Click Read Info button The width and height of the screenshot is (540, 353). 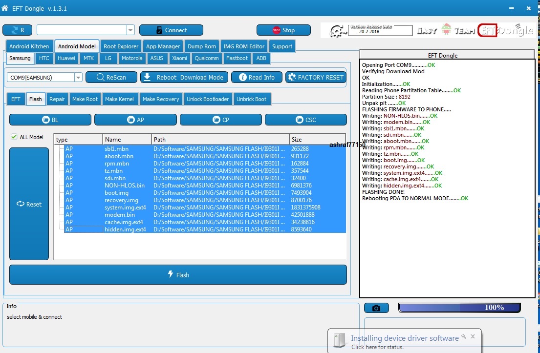pos(257,78)
